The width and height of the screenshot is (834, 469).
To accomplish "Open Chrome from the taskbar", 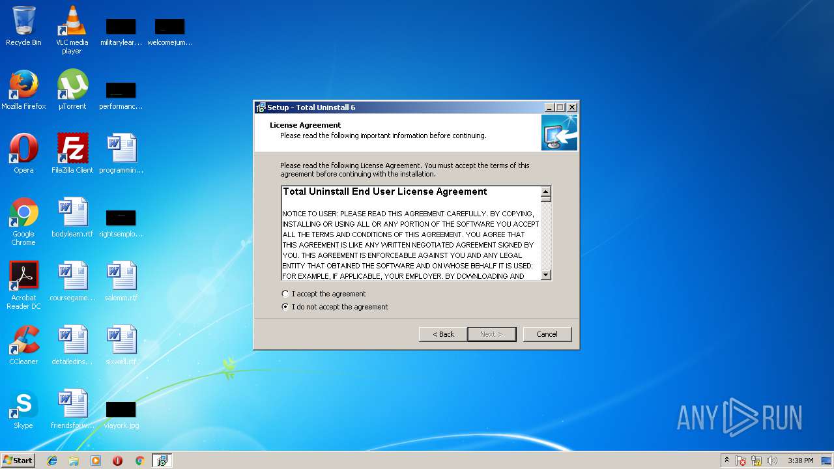I will (x=139, y=461).
